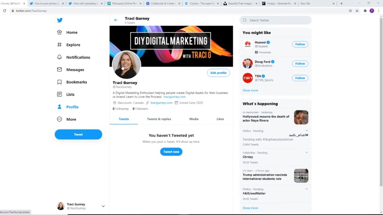The image size is (383, 215).
Task: Click the TSN account avatar
Action: tap(248, 78)
